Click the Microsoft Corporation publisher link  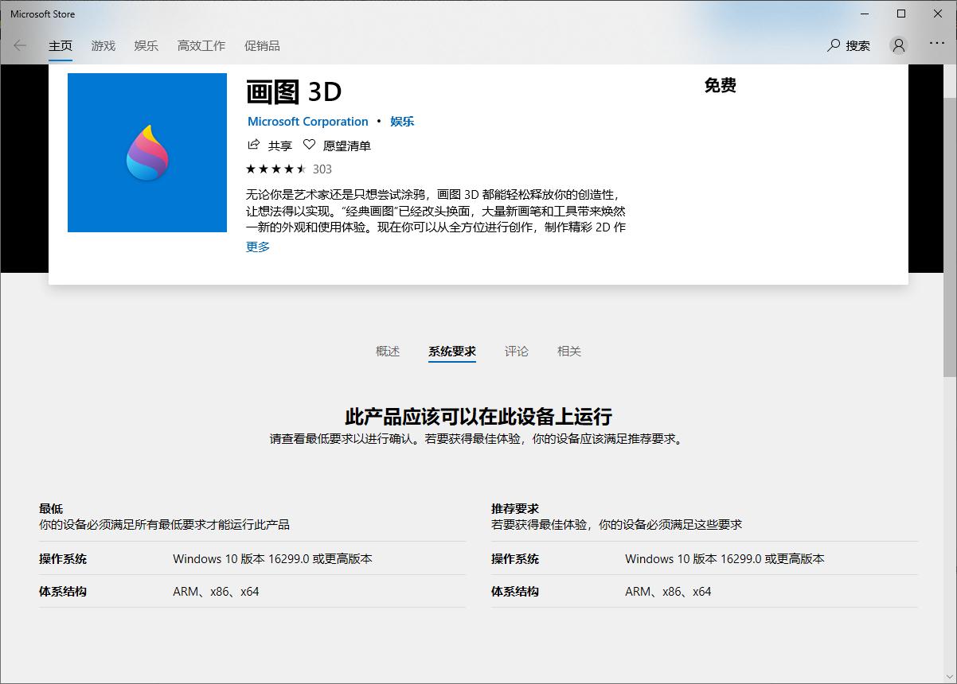click(308, 121)
